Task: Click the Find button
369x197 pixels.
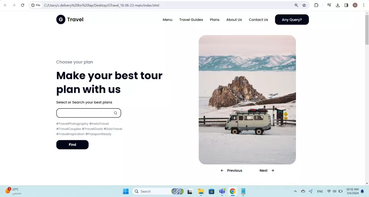Action: (x=72, y=145)
